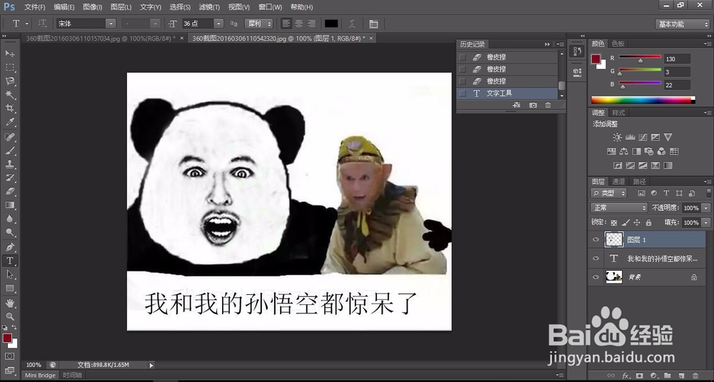Toggle lock all padlock
This screenshot has height=382, width=714.
tap(648, 223)
